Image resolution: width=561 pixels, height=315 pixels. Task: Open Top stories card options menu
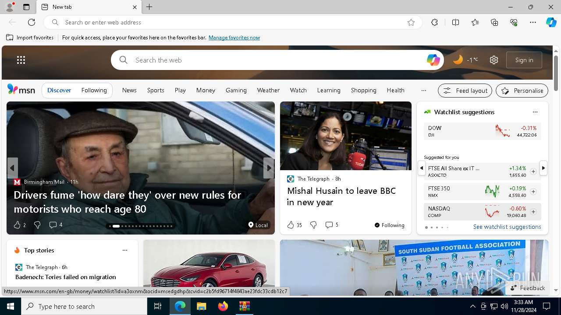(x=125, y=250)
